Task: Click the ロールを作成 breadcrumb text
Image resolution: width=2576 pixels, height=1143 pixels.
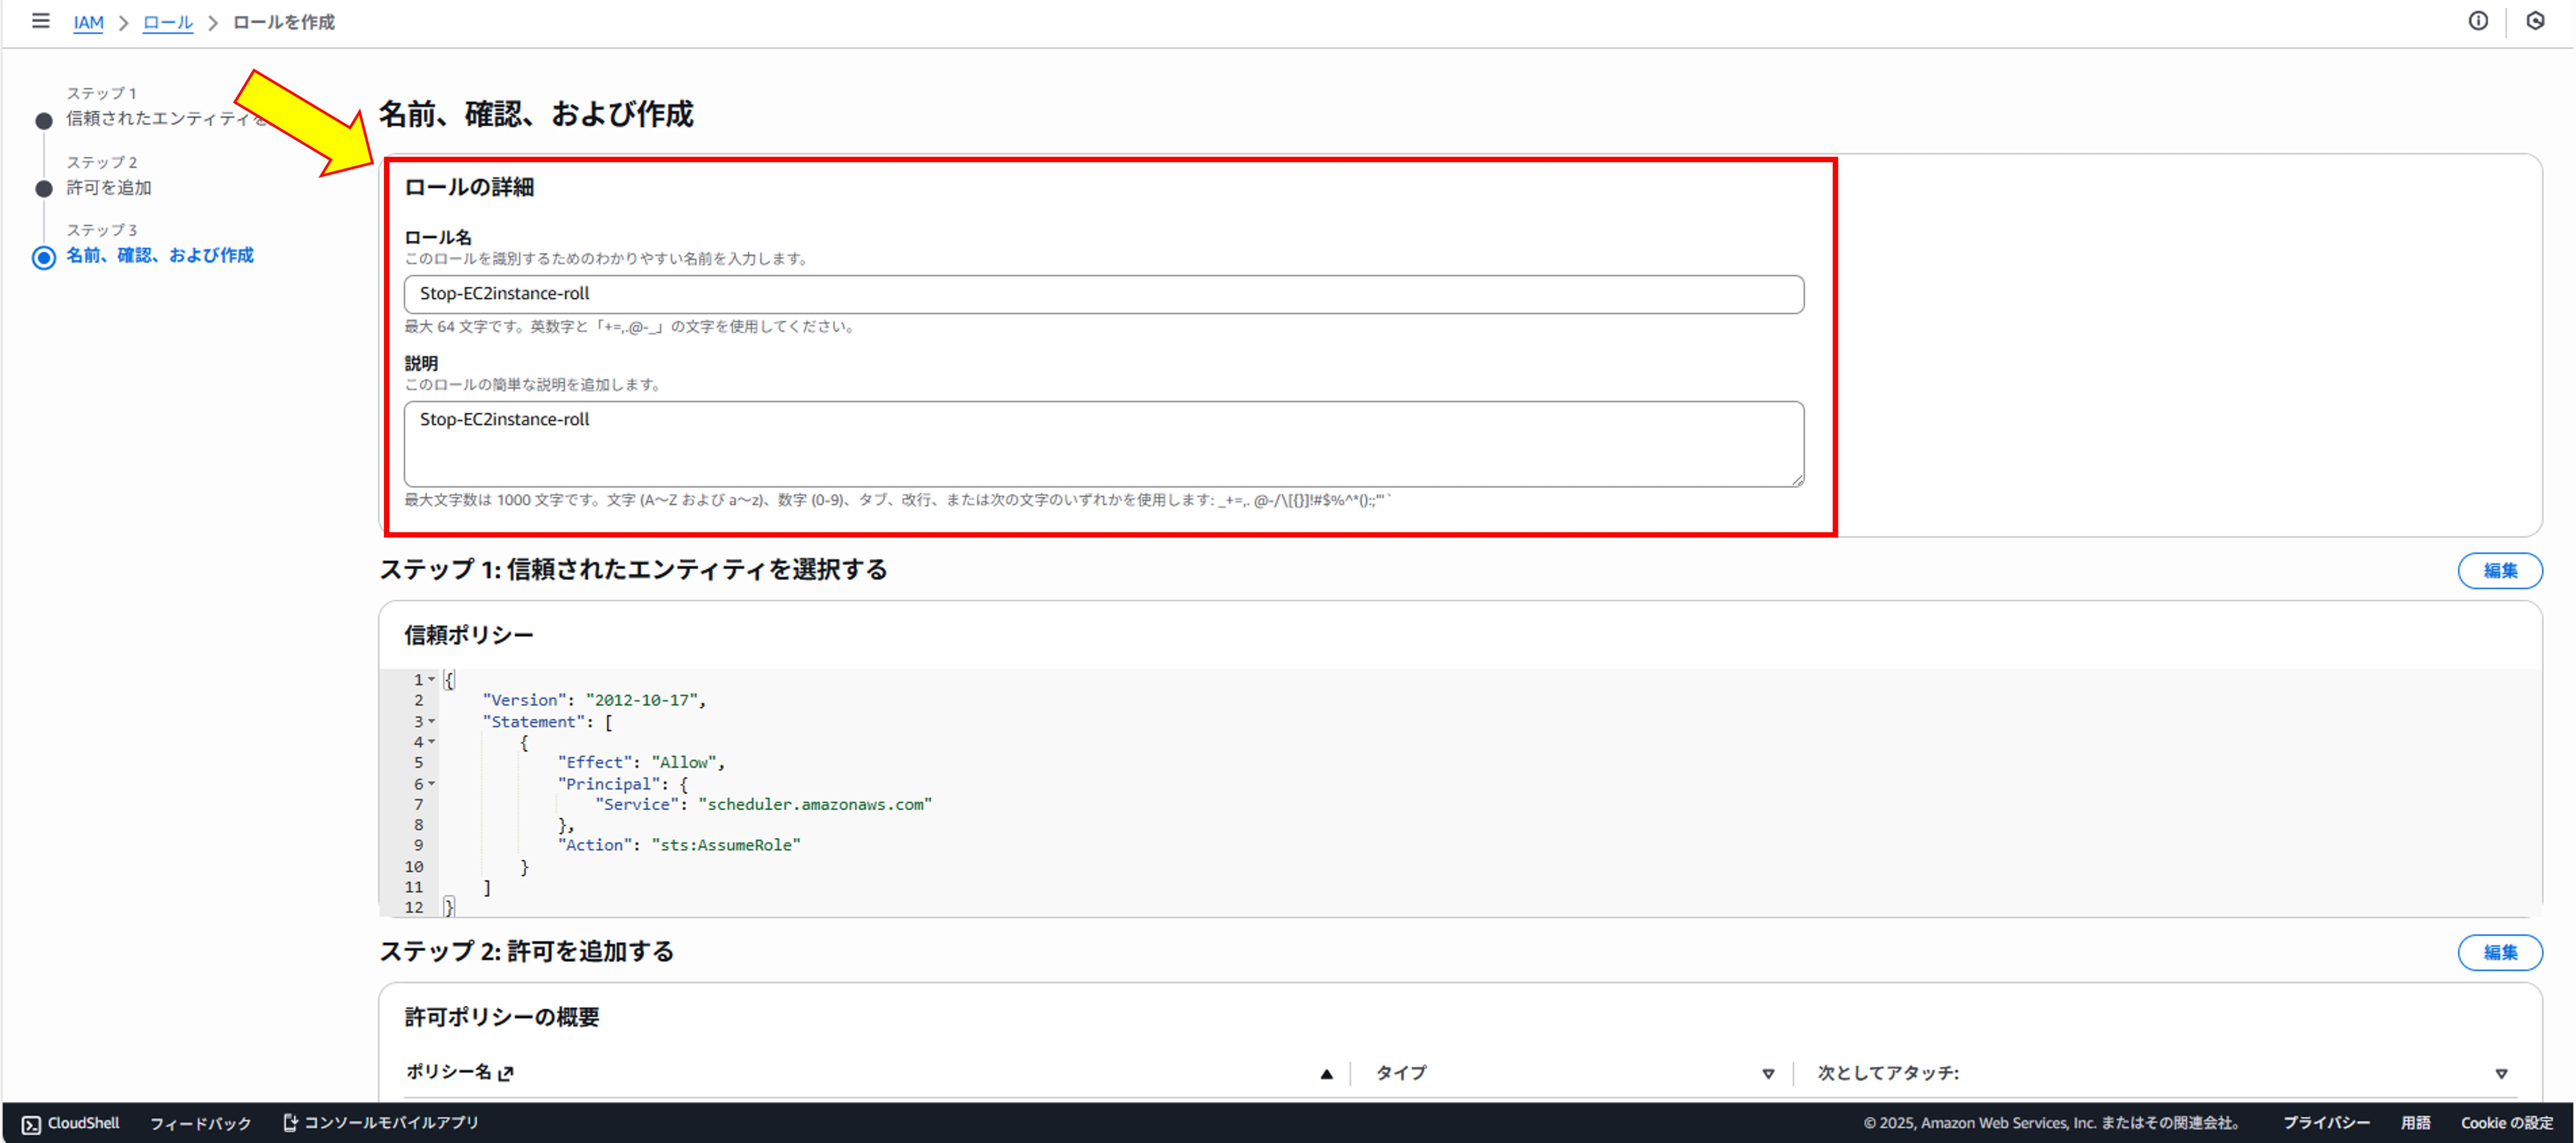Action: click(284, 22)
